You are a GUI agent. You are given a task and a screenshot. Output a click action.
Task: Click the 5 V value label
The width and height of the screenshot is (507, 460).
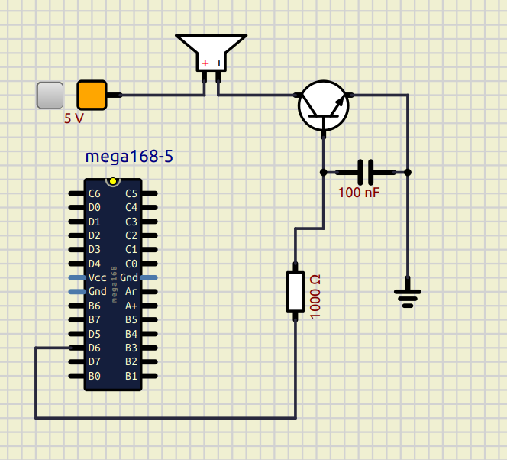(x=73, y=118)
